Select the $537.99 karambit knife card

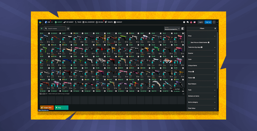point(157,84)
